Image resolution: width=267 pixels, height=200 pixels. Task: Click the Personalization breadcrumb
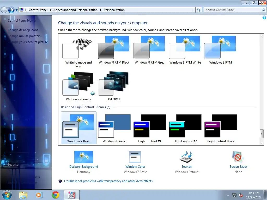(x=114, y=10)
